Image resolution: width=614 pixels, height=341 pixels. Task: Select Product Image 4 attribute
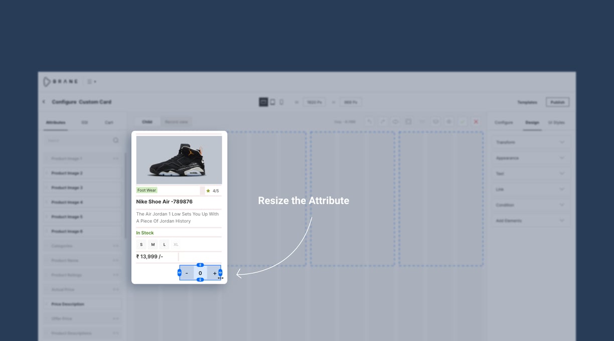pyautogui.click(x=82, y=202)
